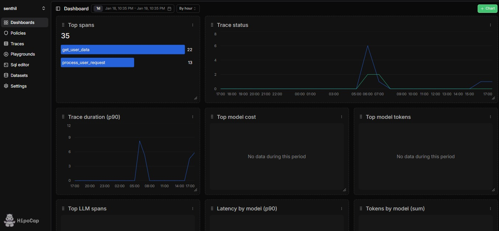Open Playgrounds from the sidebar

pos(24,54)
